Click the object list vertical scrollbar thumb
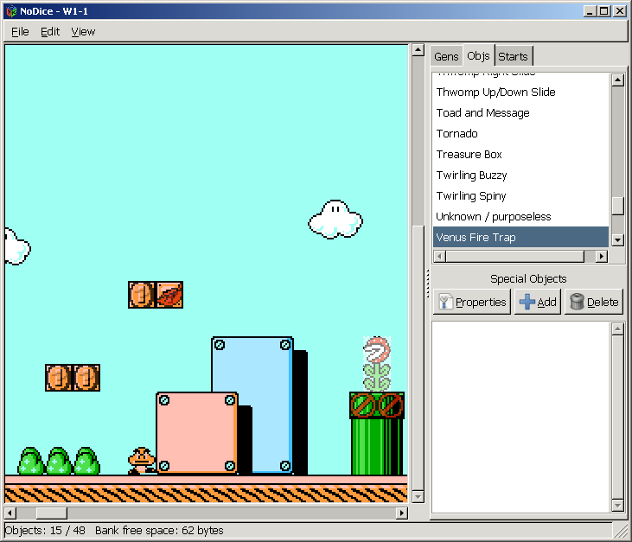This screenshot has width=632, height=542. pos(617,207)
